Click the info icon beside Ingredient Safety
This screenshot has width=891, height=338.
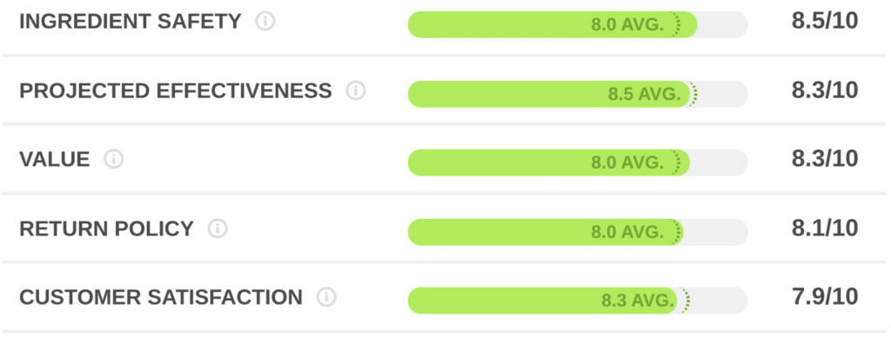point(265,22)
